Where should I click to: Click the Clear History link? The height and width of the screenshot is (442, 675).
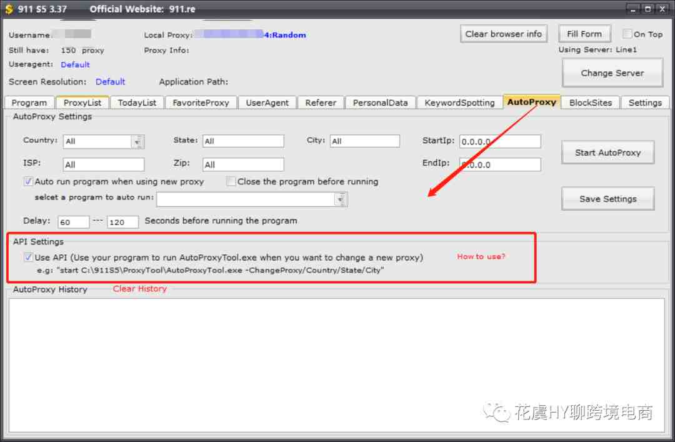(x=139, y=289)
